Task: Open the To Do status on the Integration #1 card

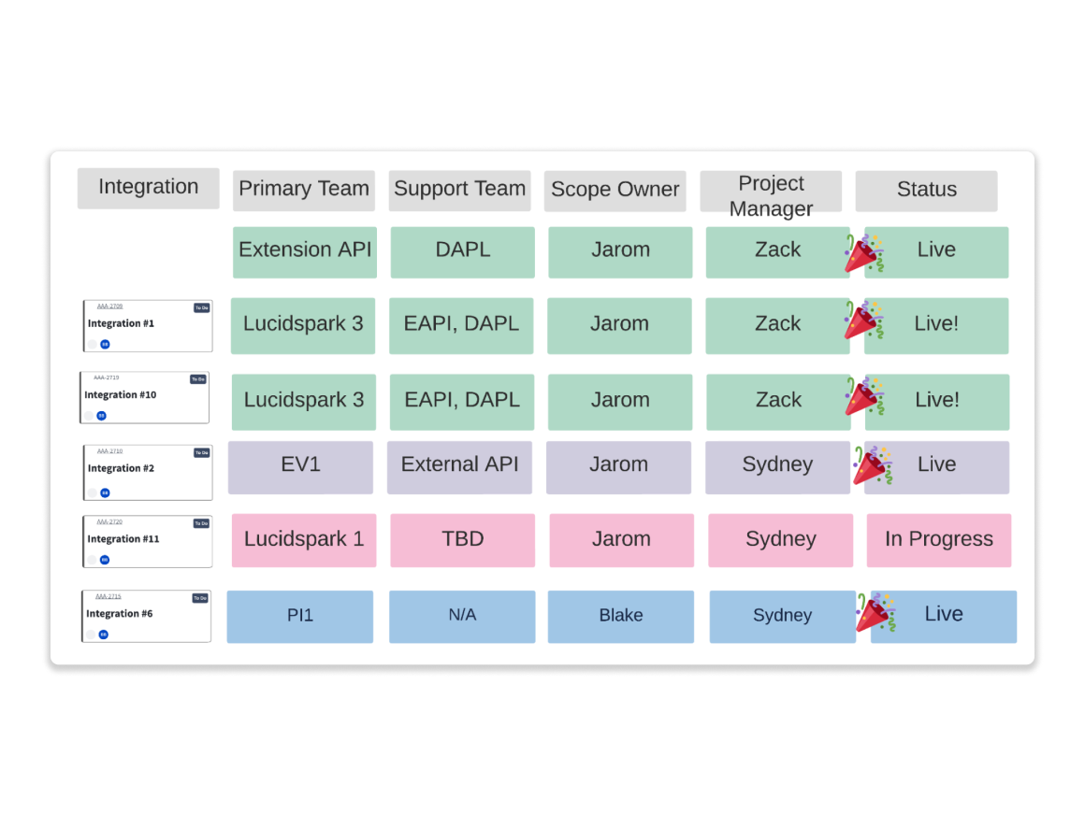Action: [201, 307]
